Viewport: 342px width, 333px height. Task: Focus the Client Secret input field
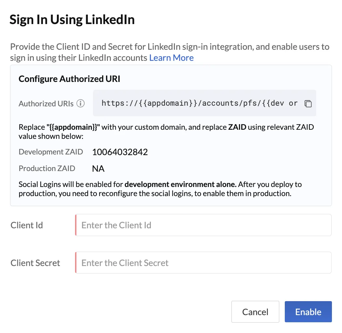coord(203,262)
